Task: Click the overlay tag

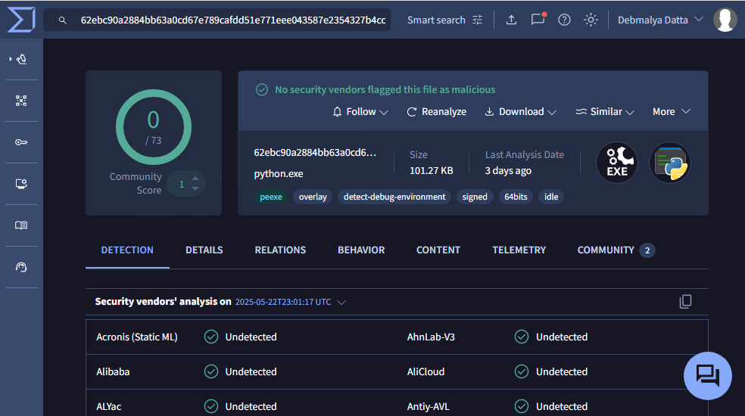Action: (x=313, y=197)
